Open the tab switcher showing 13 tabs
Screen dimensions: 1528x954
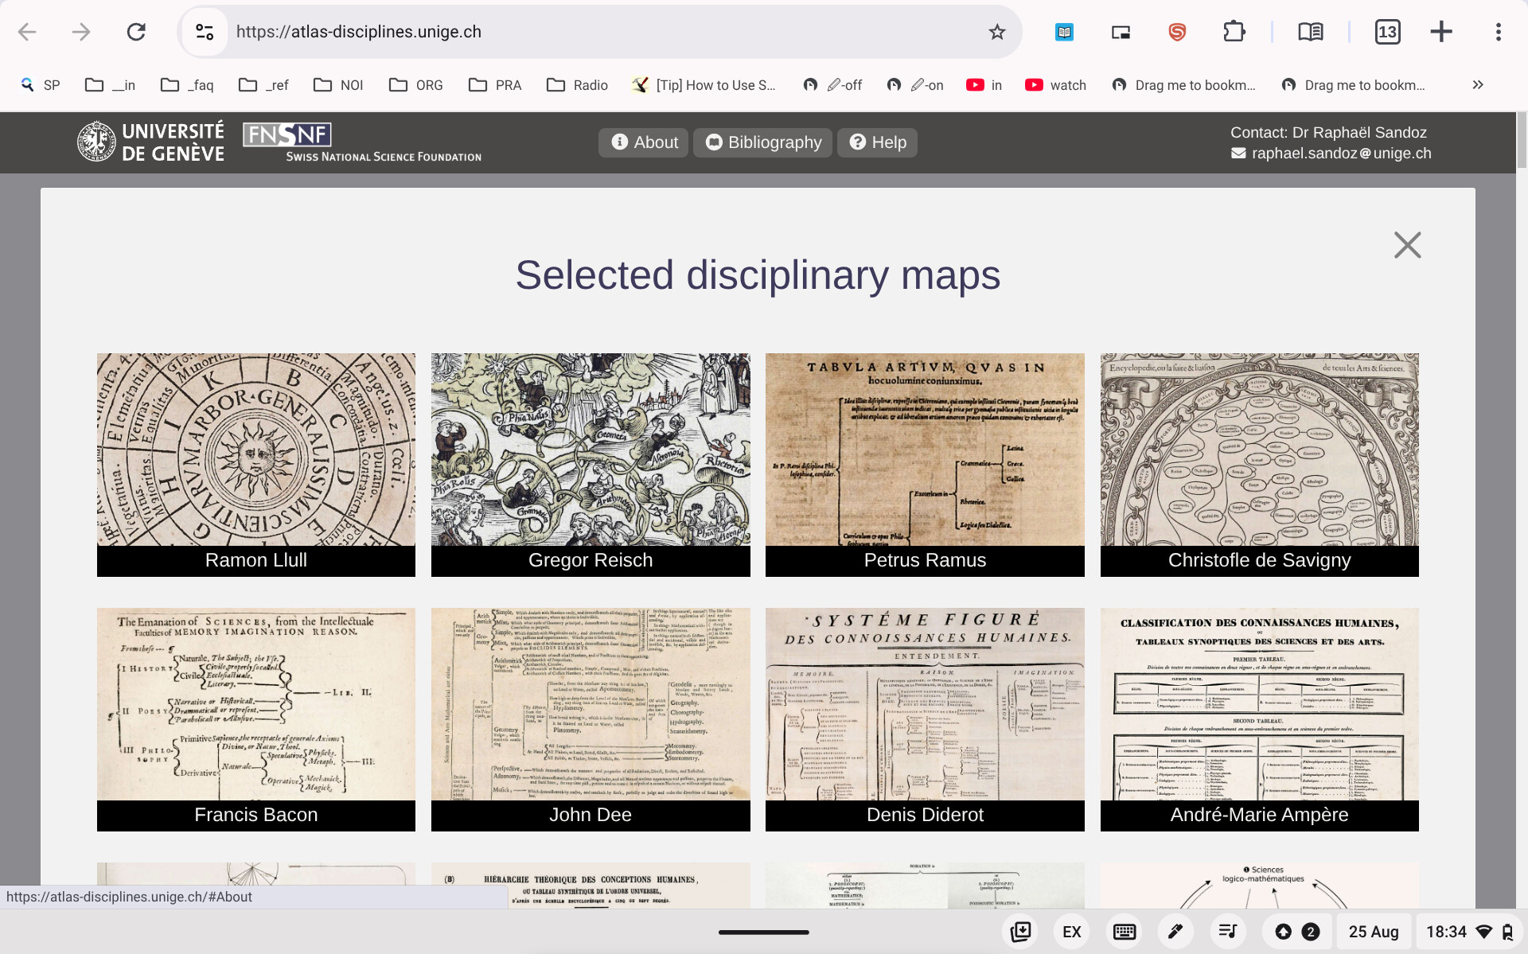coord(1387,32)
